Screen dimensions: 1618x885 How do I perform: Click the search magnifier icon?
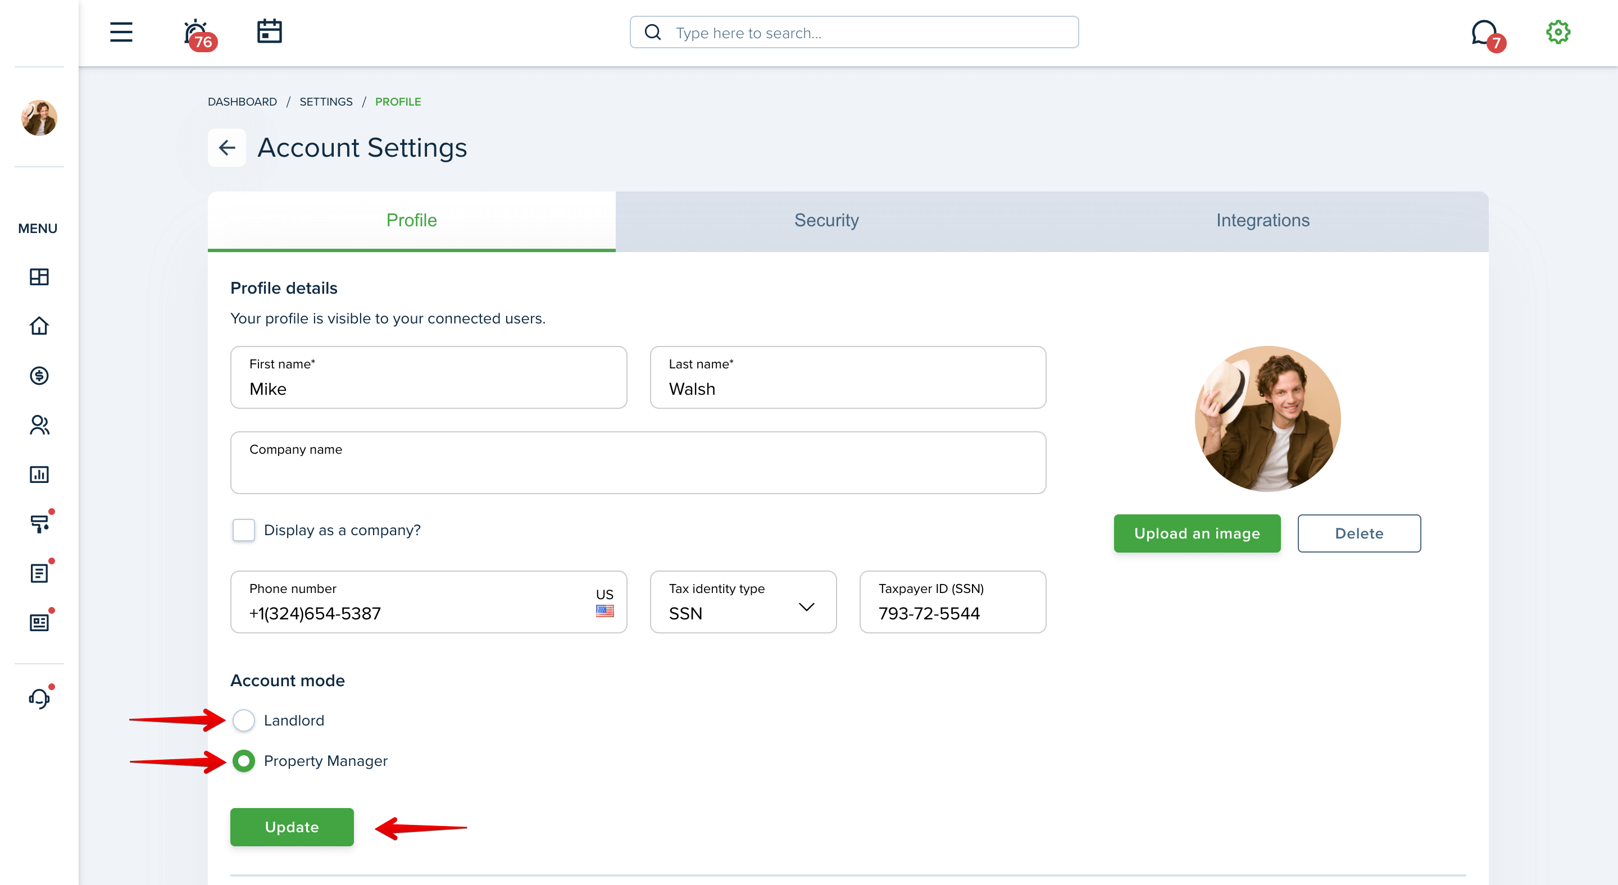(653, 32)
